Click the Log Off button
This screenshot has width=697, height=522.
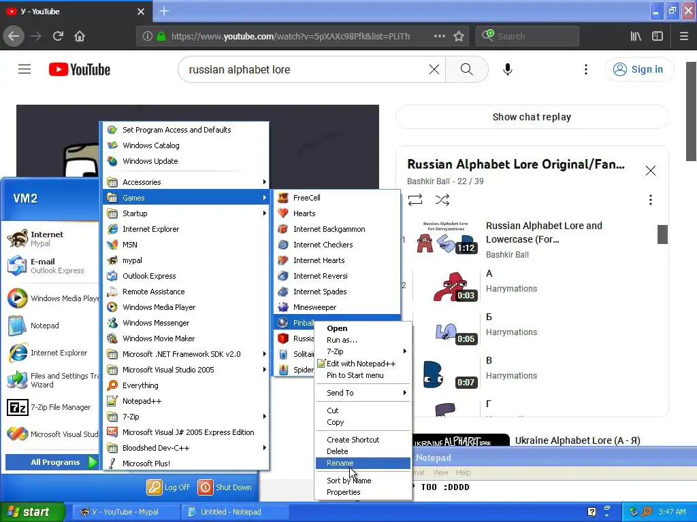[x=168, y=487]
